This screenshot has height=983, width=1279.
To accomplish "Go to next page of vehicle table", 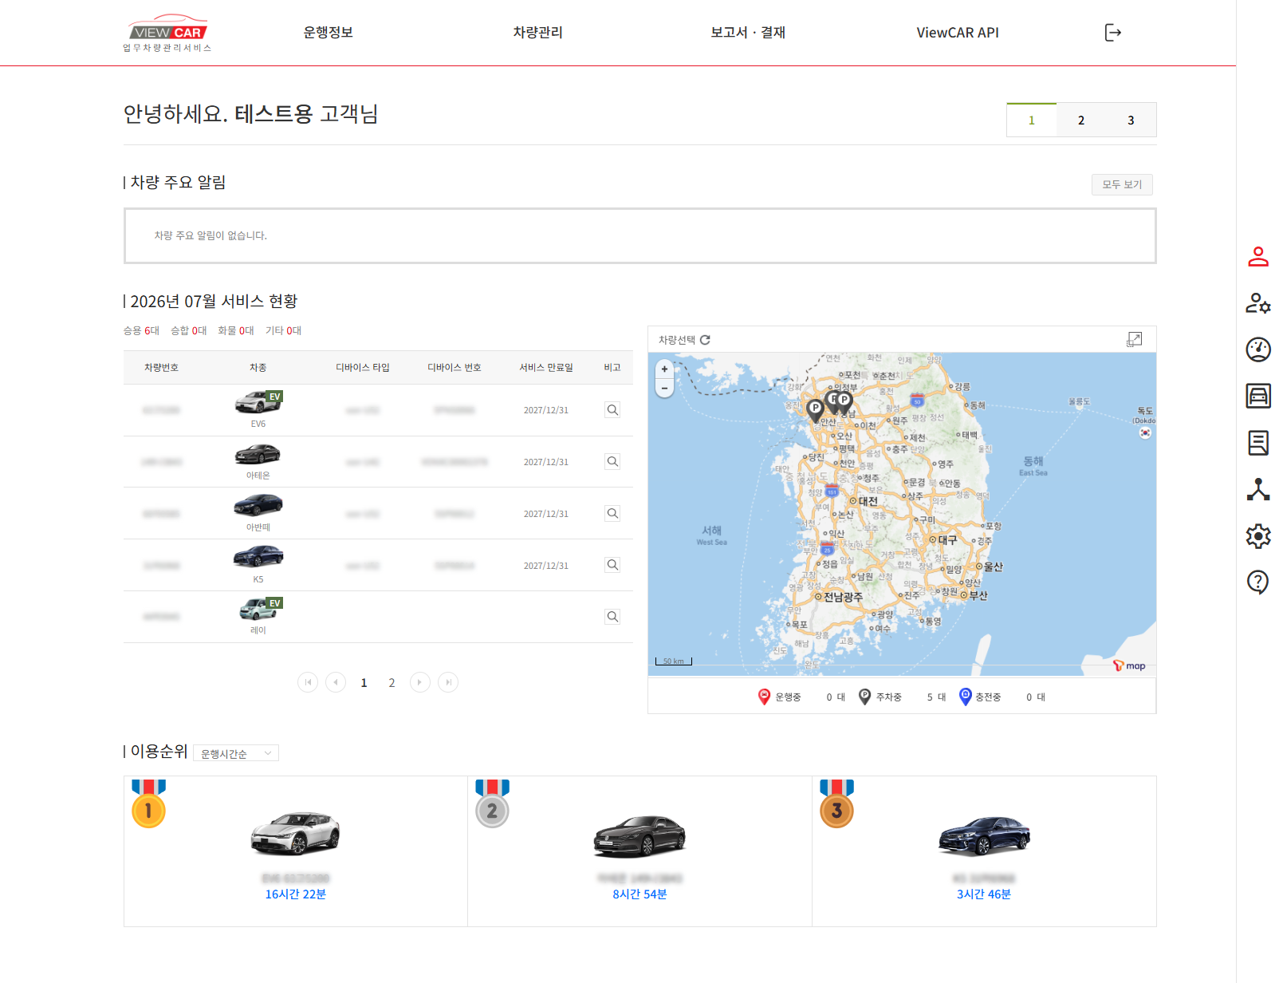I will point(420,682).
